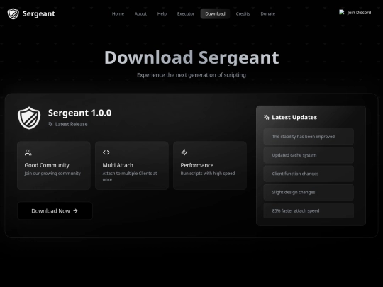Click the 'Latest Updates' heading

294,117
